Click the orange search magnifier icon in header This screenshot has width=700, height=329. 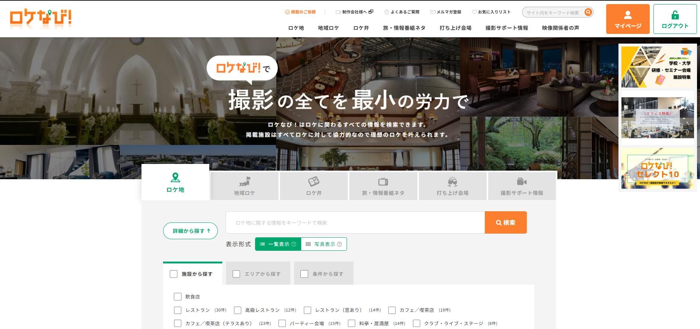(588, 12)
